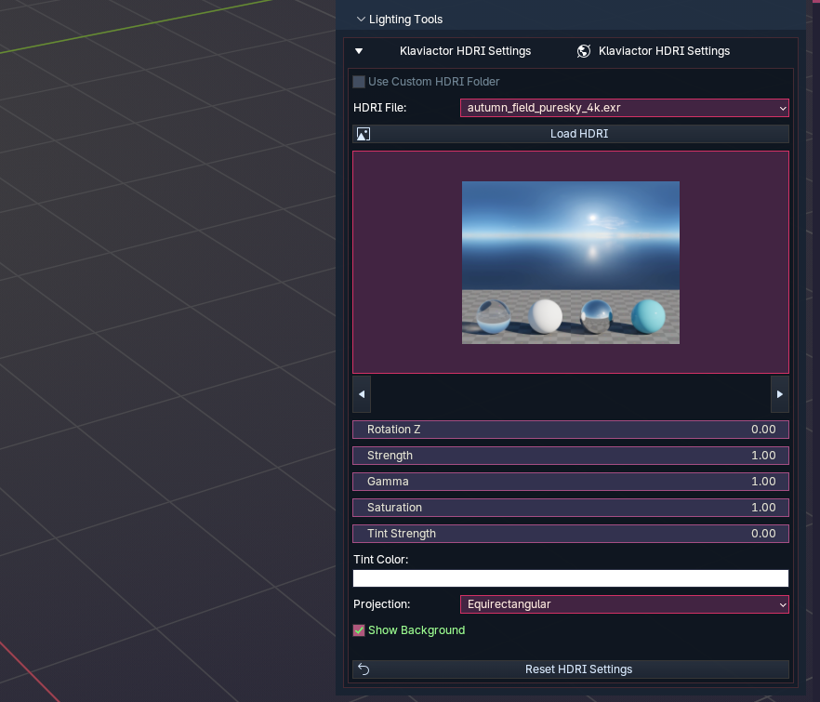This screenshot has width=820, height=702.
Task: Click the image icon on Load HDRI
Action: [364, 134]
